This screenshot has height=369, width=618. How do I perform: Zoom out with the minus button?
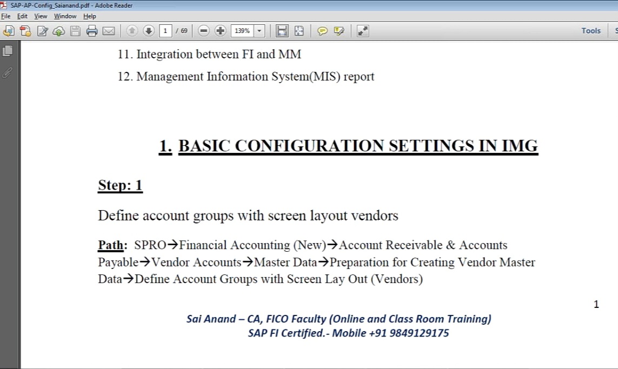(x=204, y=31)
